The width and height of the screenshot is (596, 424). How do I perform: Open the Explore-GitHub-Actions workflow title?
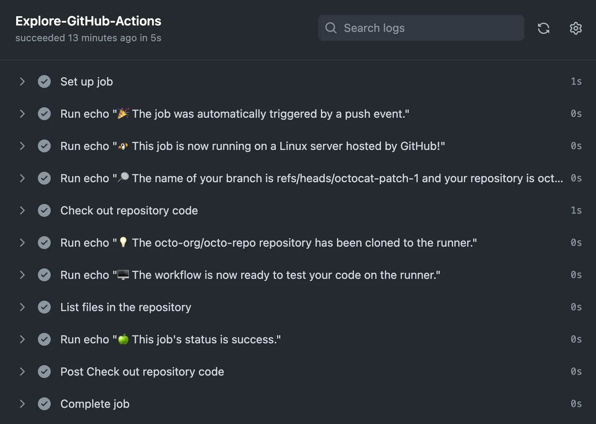point(88,21)
